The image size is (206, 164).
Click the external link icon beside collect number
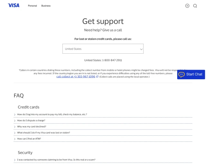pos(97,77)
